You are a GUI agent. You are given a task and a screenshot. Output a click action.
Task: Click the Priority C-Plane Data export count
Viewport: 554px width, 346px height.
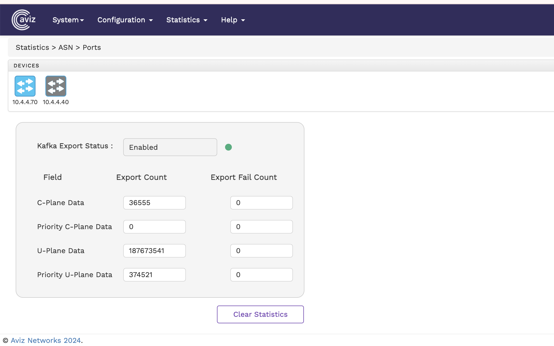(154, 227)
